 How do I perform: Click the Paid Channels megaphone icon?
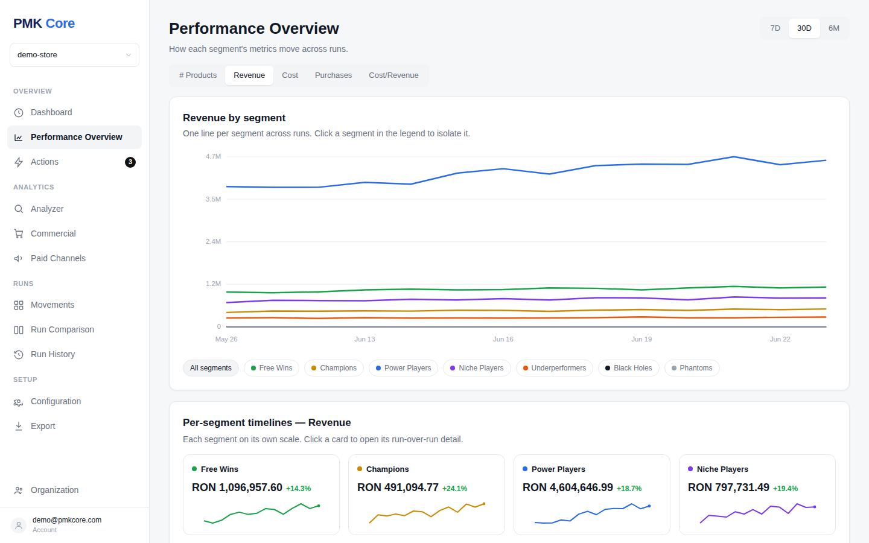click(19, 259)
